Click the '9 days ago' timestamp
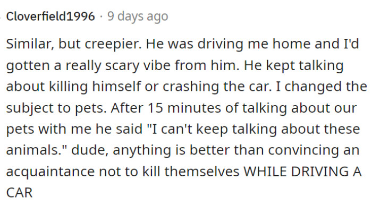This screenshot has width=372, height=214. point(138,17)
